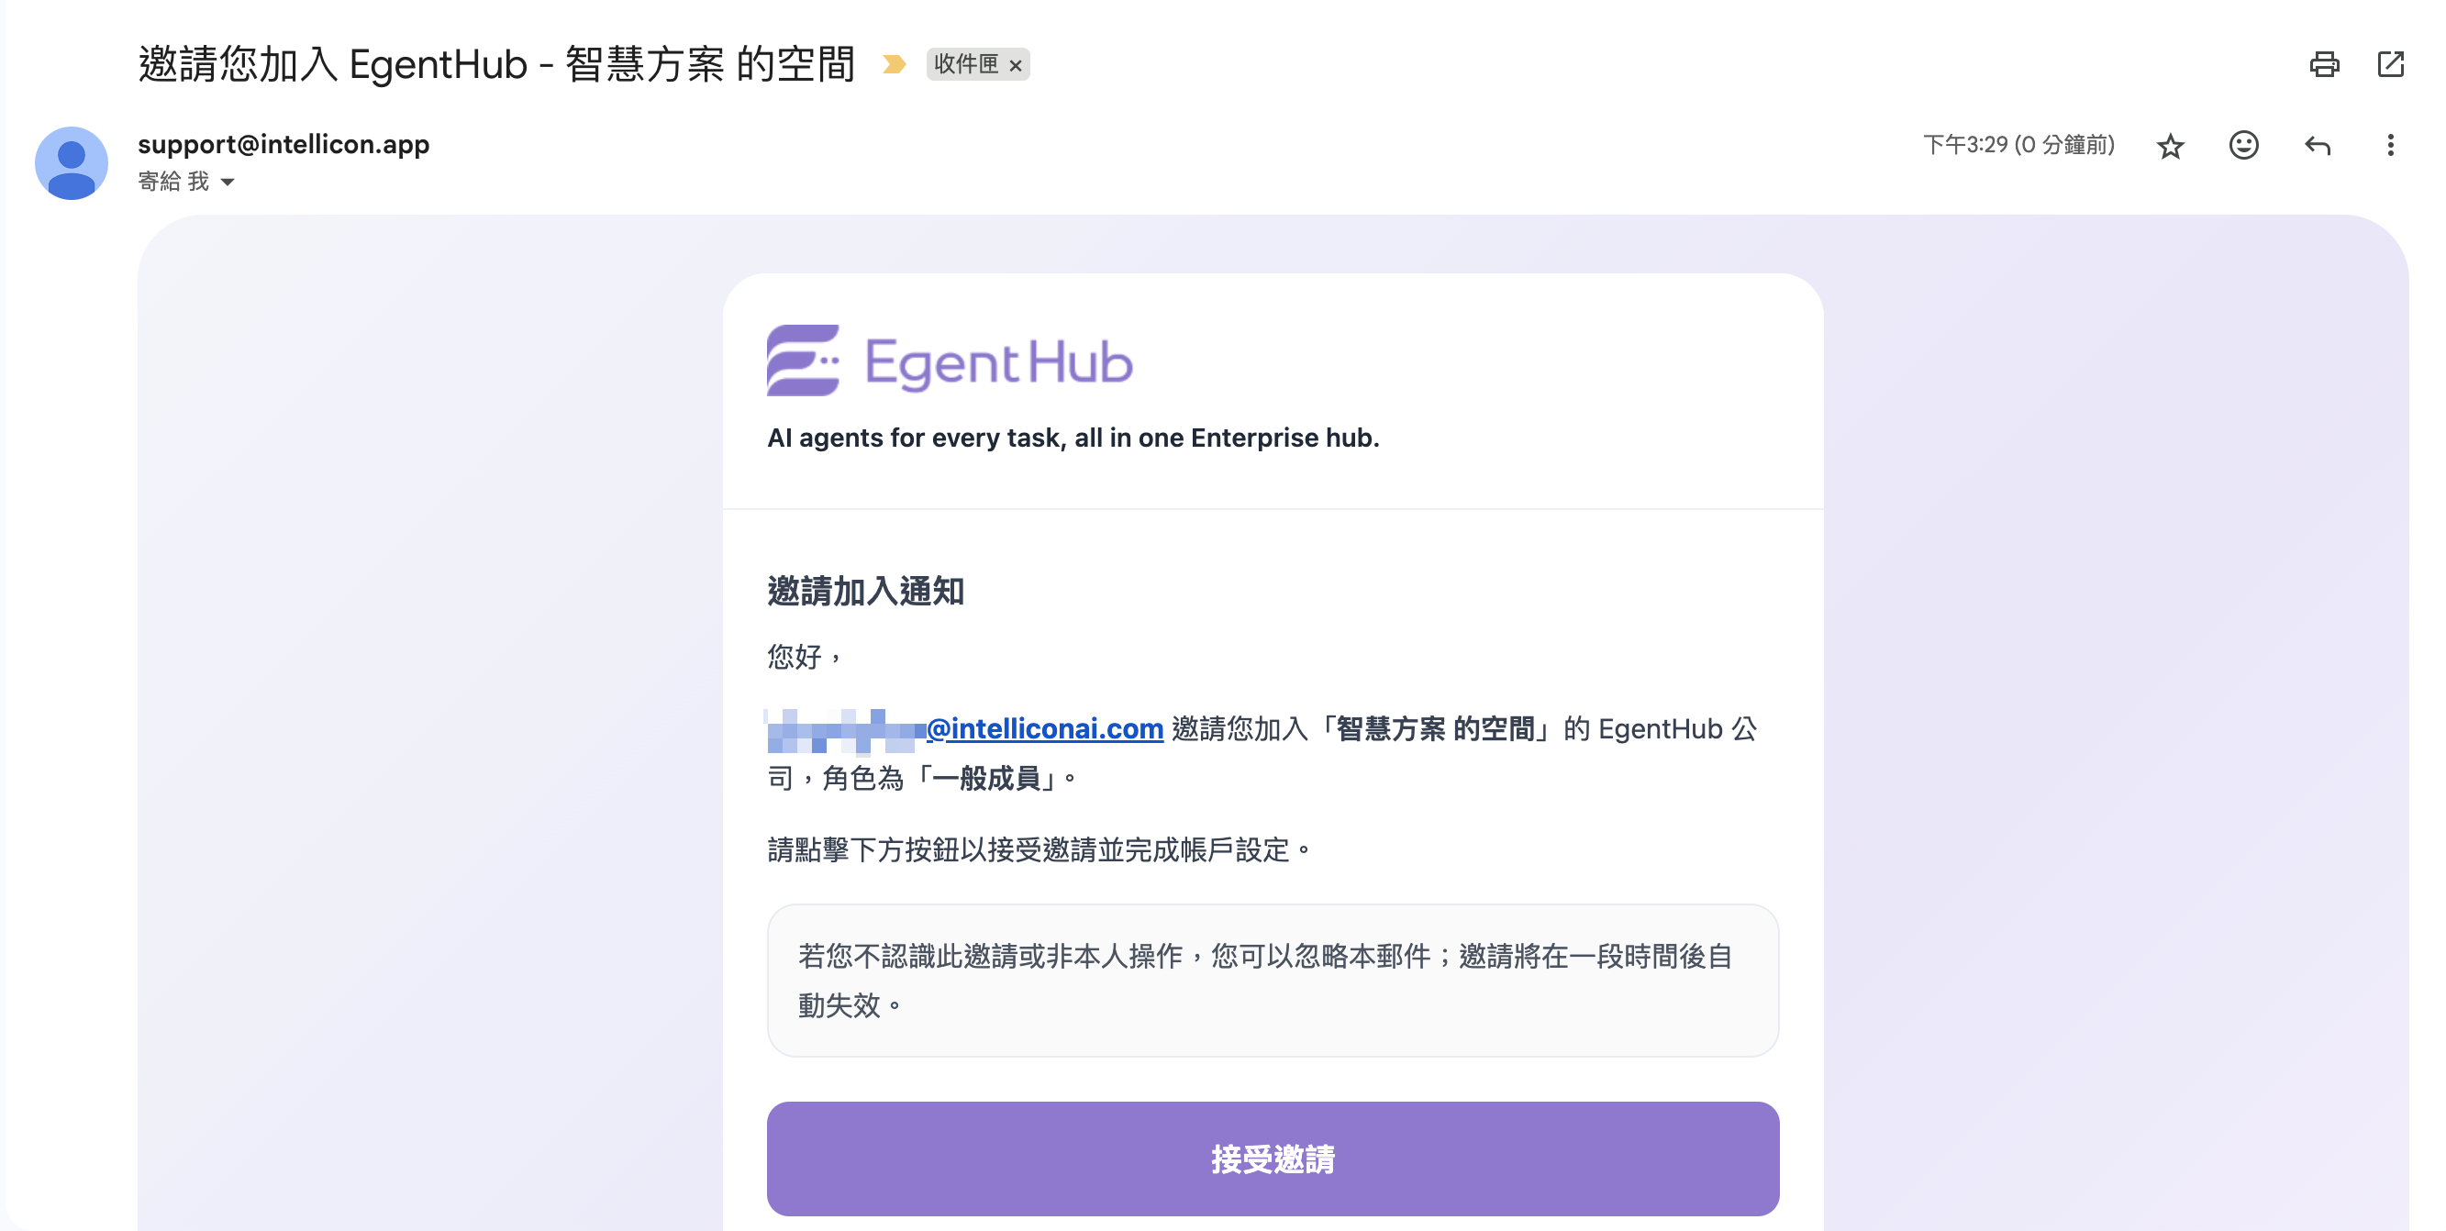Click the 邀請加入通知 heading
Image resolution: width=2446 pixels, height=1231 pixels.
point(865,592)
